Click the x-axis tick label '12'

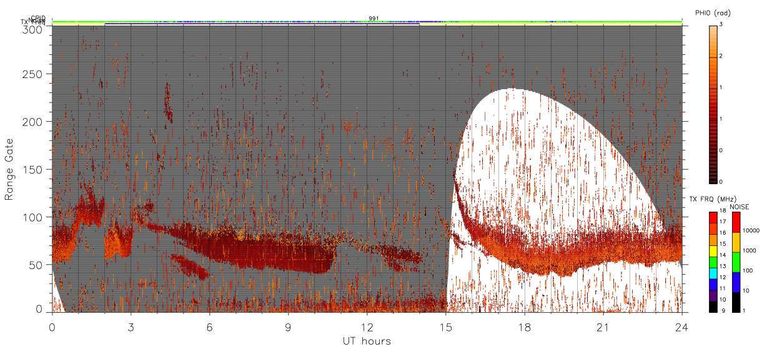click(367, 327)
